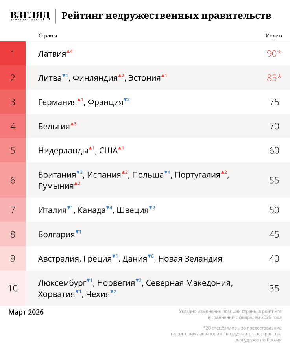Click the red rank 1 color cell
The image size is (290, 350).
point(13,53)
